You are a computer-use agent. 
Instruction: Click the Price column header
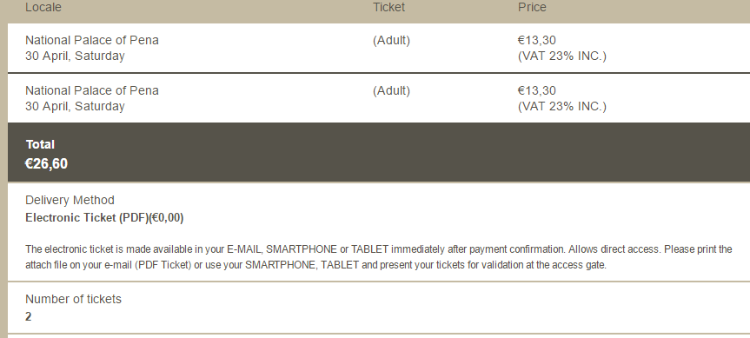pyautogui.click(x=532, y=7)
